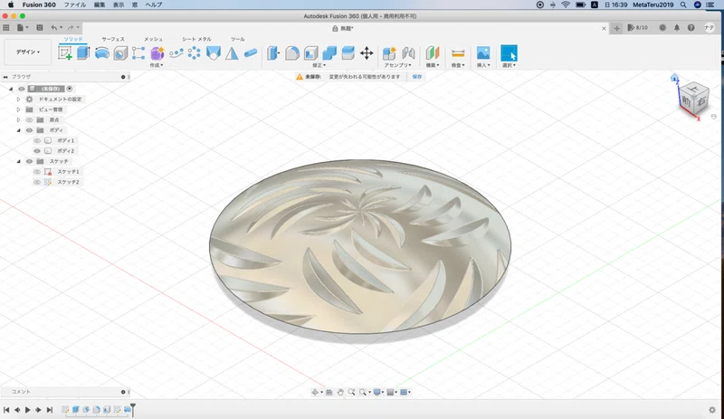Open the ファイル menu in menu bar
This screenshot has height=419, width=724.
pyautogui.click(x=75, y=5)
